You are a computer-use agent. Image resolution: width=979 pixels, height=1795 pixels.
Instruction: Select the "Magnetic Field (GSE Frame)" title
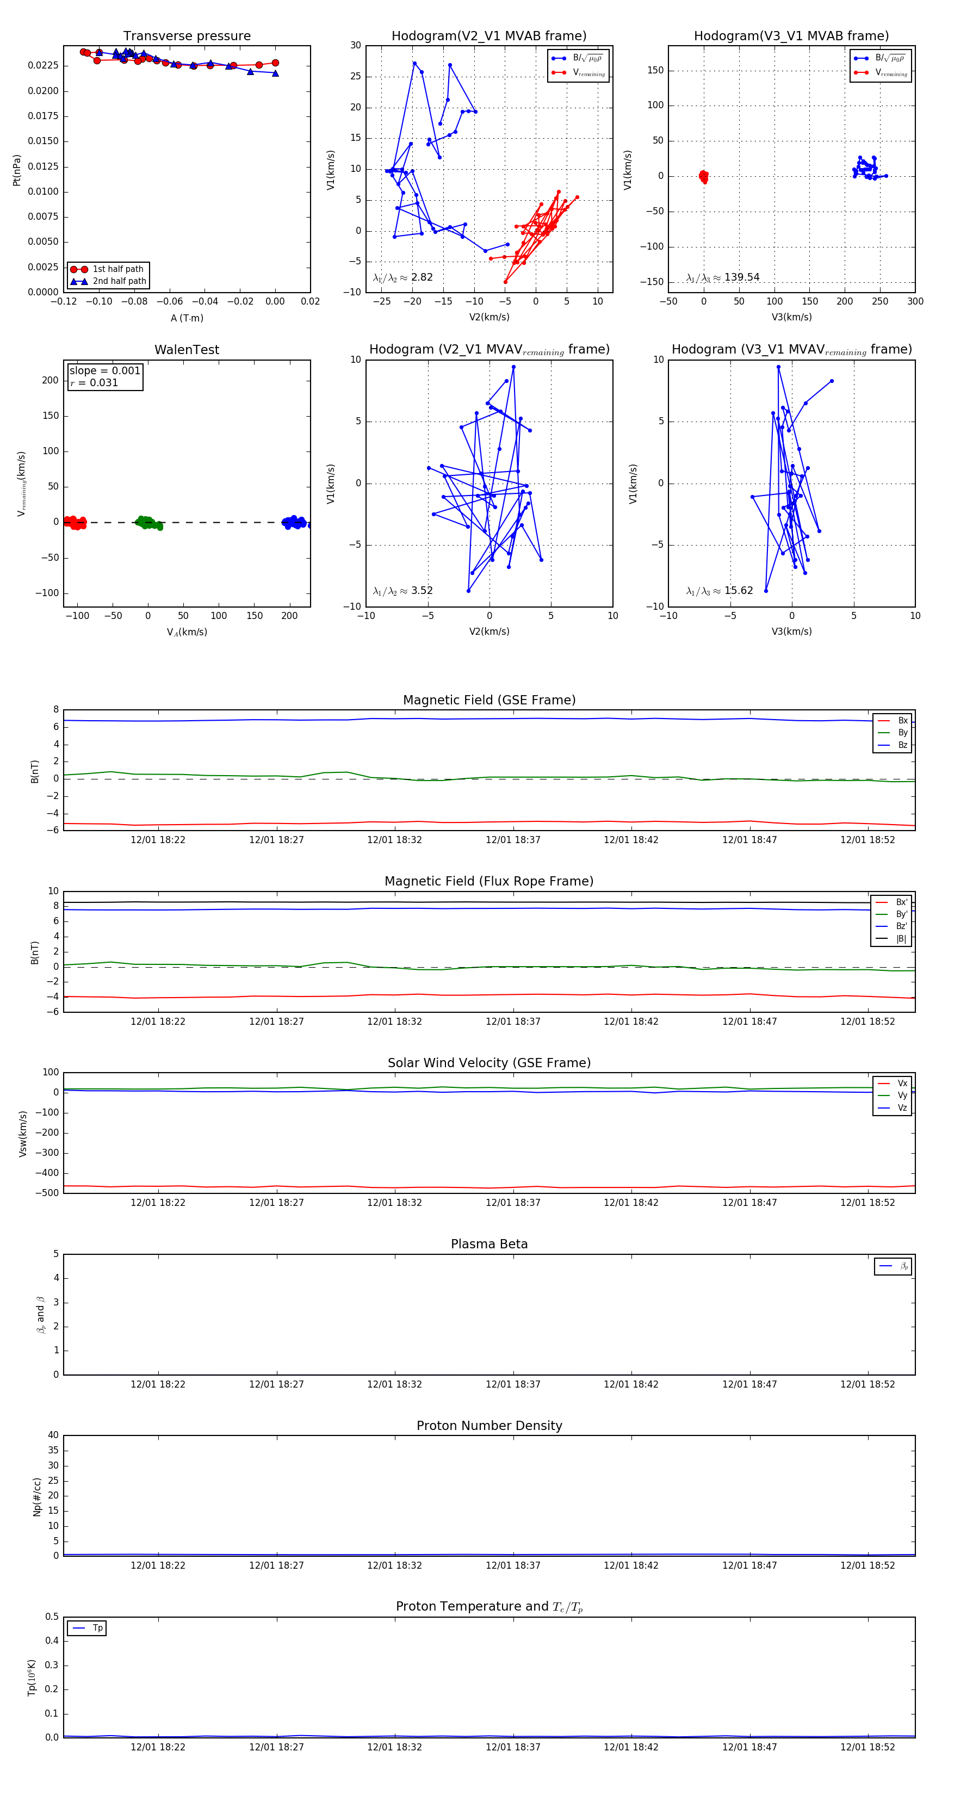tap(489, 700)
